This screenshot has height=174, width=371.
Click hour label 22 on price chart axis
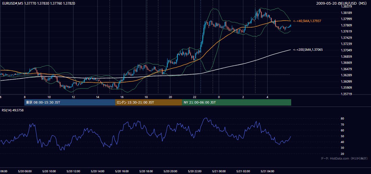coord(195,97)
